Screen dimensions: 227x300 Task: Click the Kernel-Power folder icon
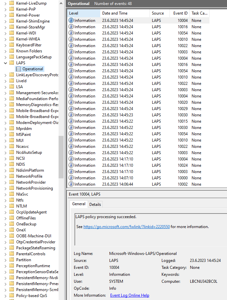(12, 15)
